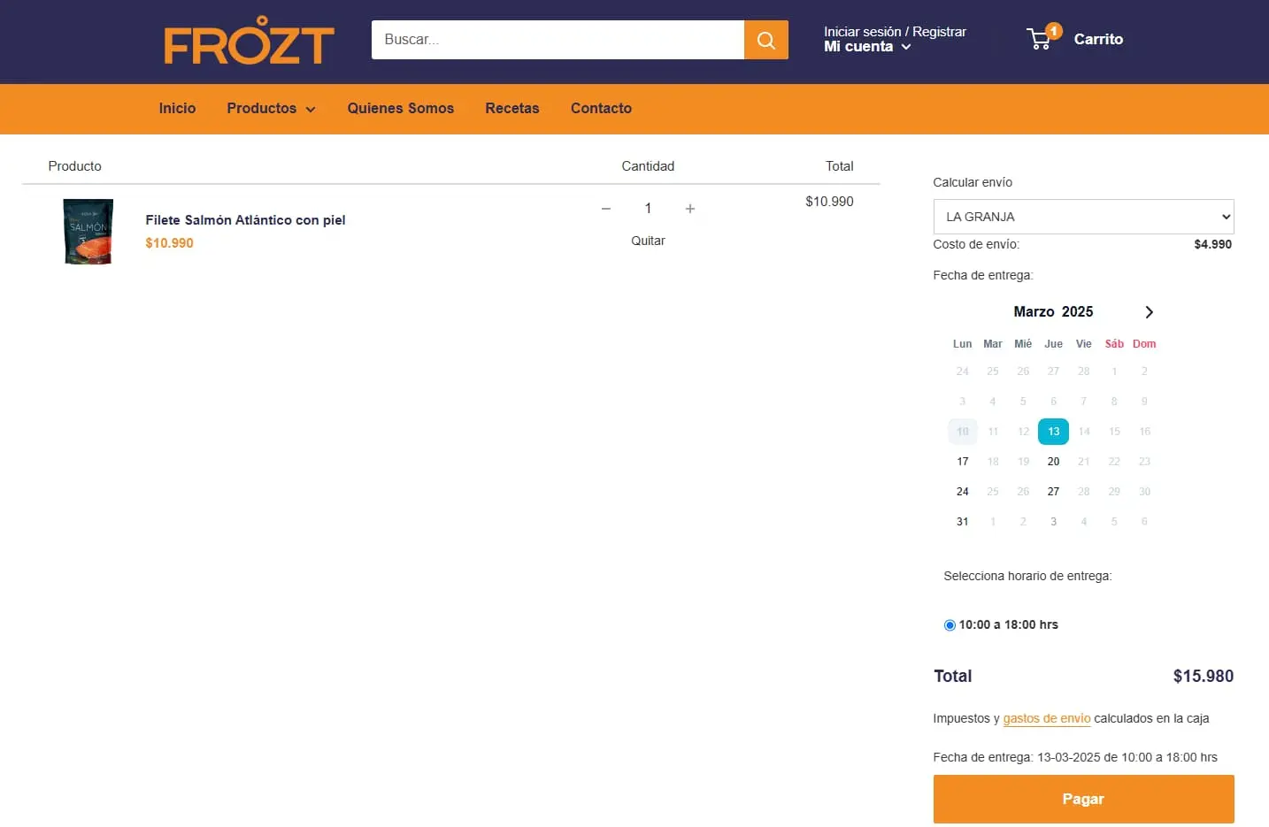Open the LA GRANJA shipping location dropdown

click(x=1083, y=216)
